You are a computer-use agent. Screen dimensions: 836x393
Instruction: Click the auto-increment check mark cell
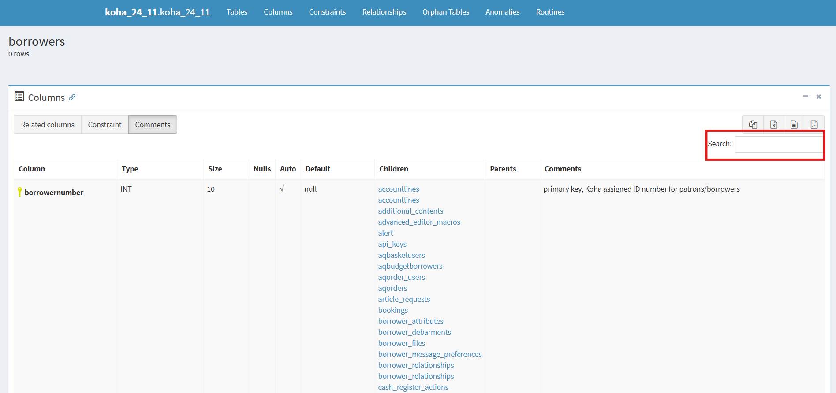click(281, 189)
